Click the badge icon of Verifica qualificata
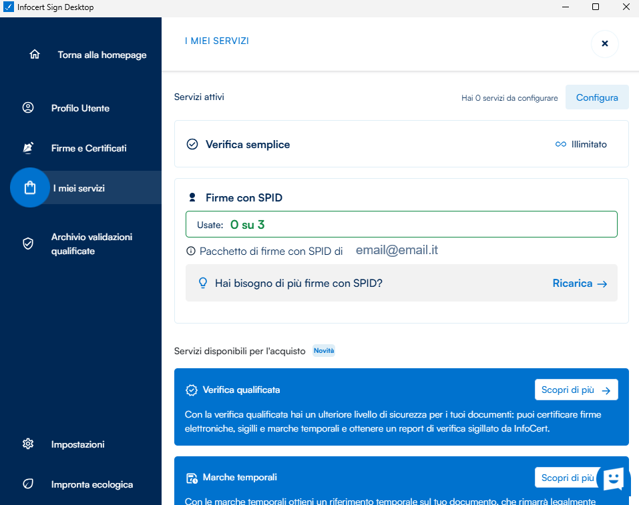This screenshot has height=505, width=639. 192,390
